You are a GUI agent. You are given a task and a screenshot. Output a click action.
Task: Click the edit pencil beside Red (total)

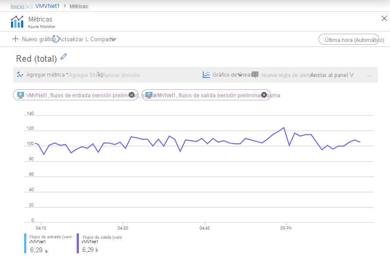tap(63, 57)
